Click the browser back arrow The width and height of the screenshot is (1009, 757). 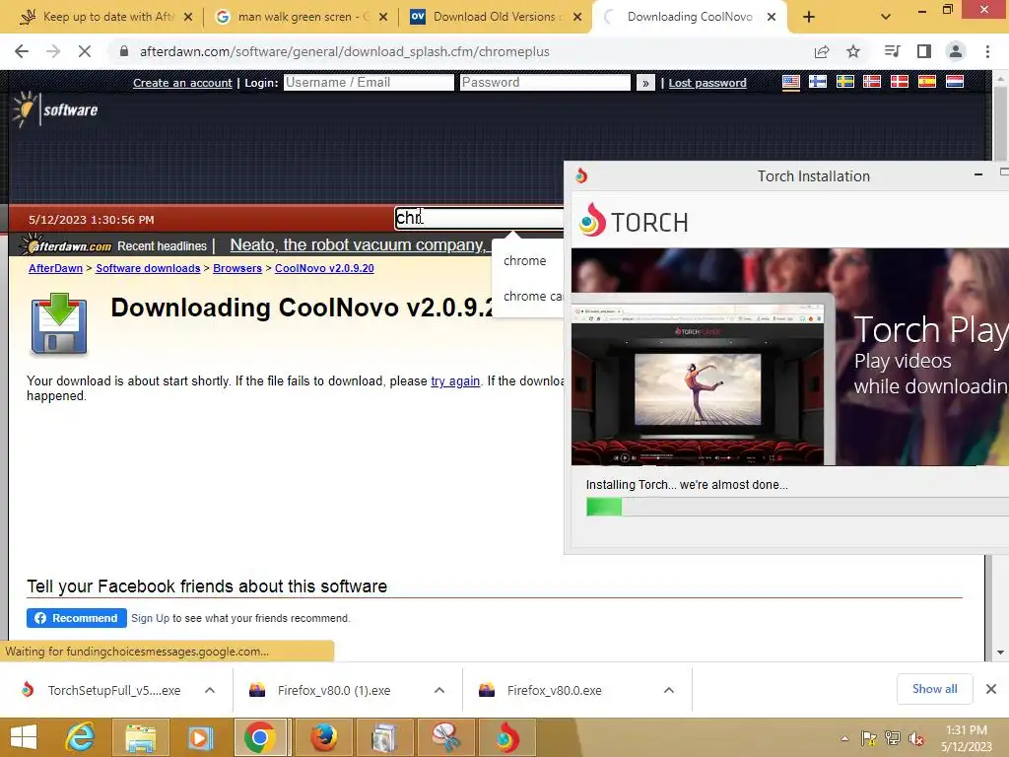click(x=22, y=51)
